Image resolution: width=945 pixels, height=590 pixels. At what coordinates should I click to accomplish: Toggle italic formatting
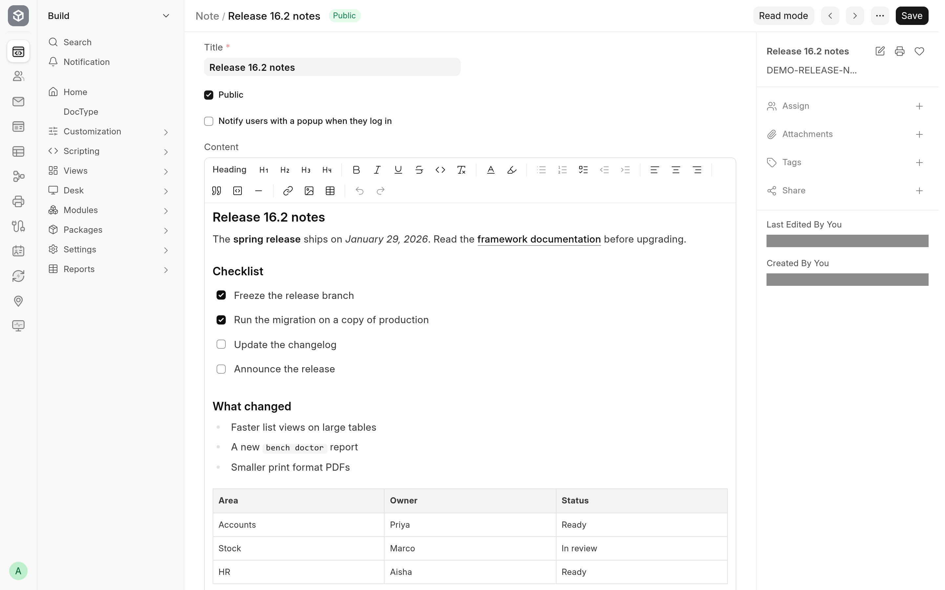coord(377,170)
